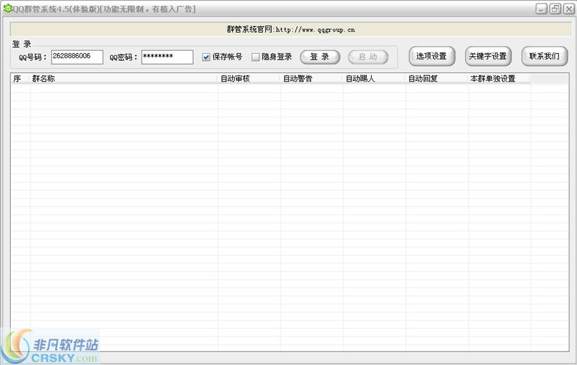Click the QQ密码 password field
The width and height of the screenshot is (577, 365).
click(x=167, y=57)
